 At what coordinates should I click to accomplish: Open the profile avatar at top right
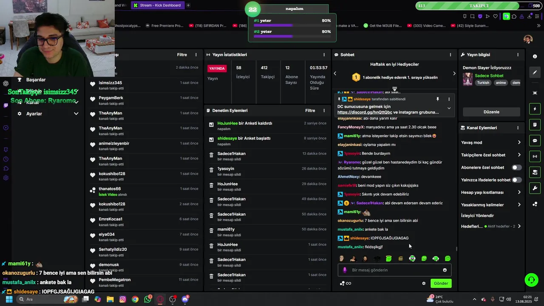click(528, 39)
